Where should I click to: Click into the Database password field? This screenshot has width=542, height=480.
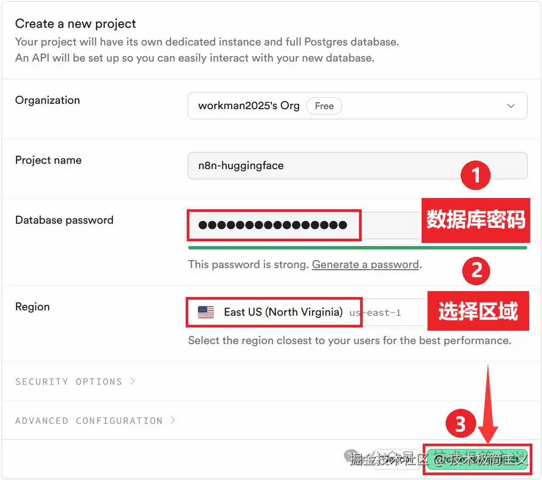pyautogui.click(x=304, y=225)
